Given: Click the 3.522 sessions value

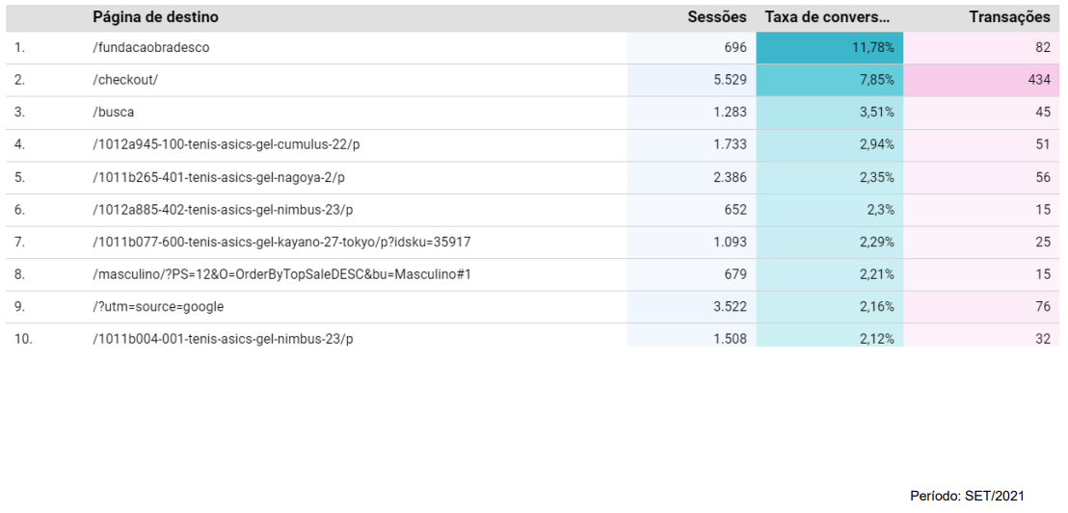Looking at the screenshot, I should (730, 307).
